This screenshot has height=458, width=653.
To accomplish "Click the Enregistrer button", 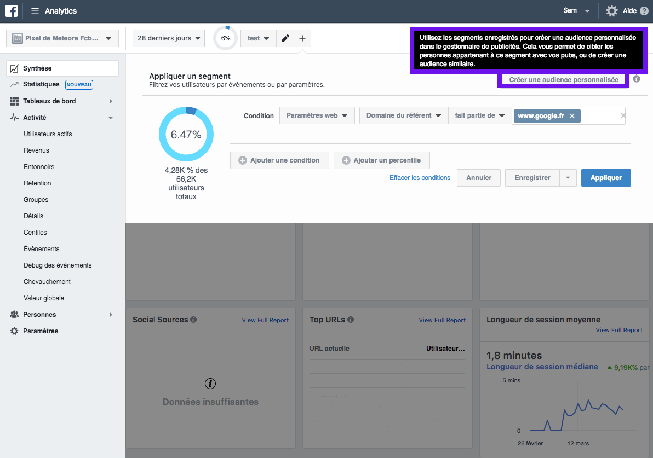I will [532, 178].
